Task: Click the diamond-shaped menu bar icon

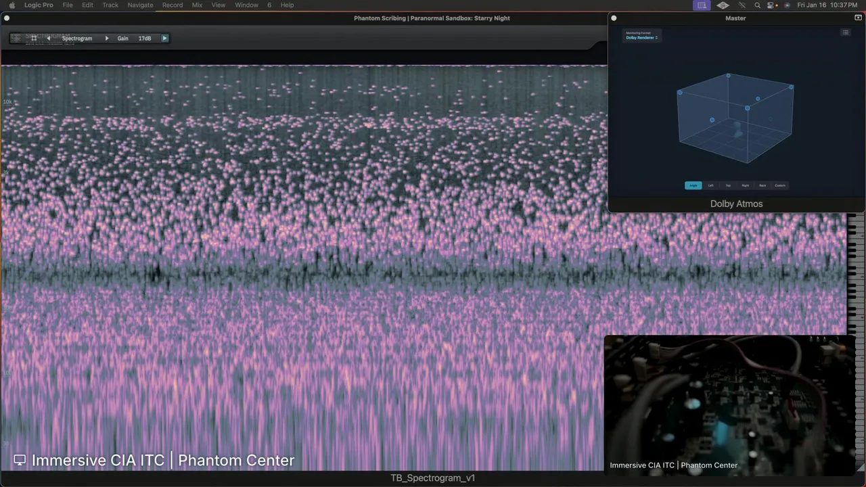Action: [x=723, y=5]
